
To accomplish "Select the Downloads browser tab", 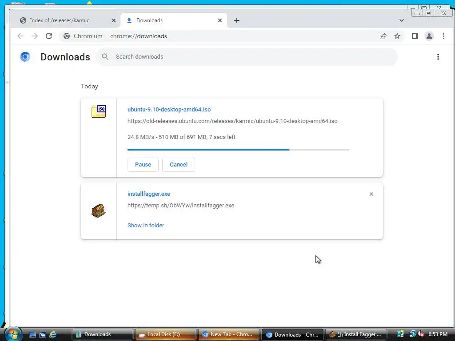I will coord(174,20).
